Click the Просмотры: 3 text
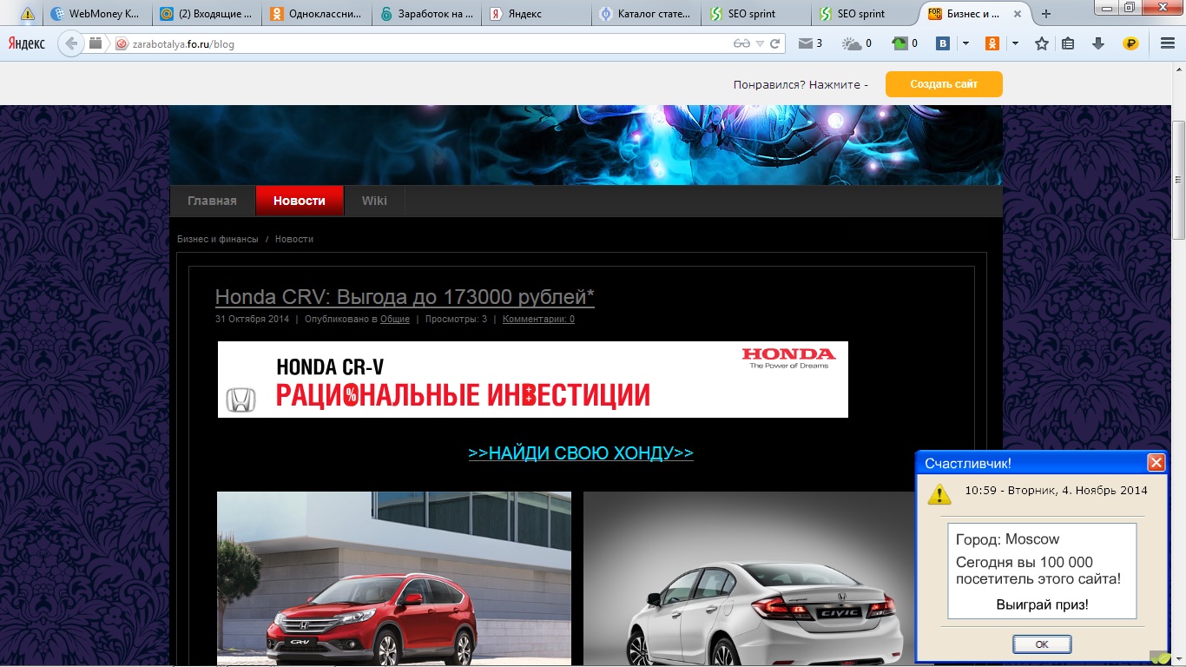The height and width of the screenshot is (667, 1186). (456, 319)
